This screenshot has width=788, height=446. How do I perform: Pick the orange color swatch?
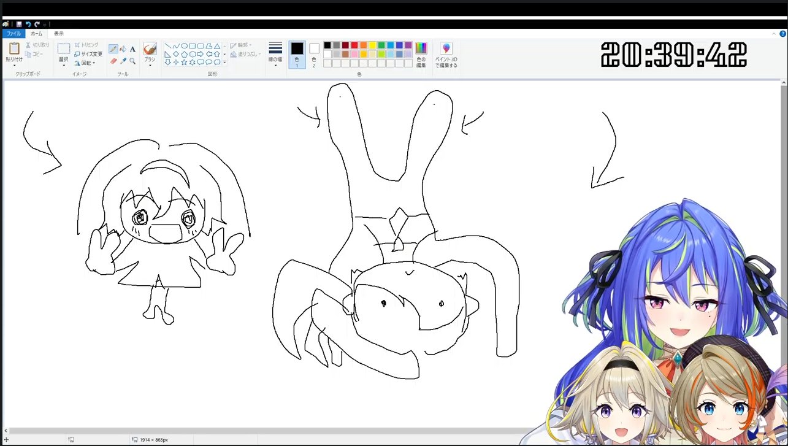(x=364, y=45)
